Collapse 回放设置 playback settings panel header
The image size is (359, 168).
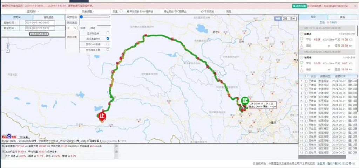click(x=88, y=11)
